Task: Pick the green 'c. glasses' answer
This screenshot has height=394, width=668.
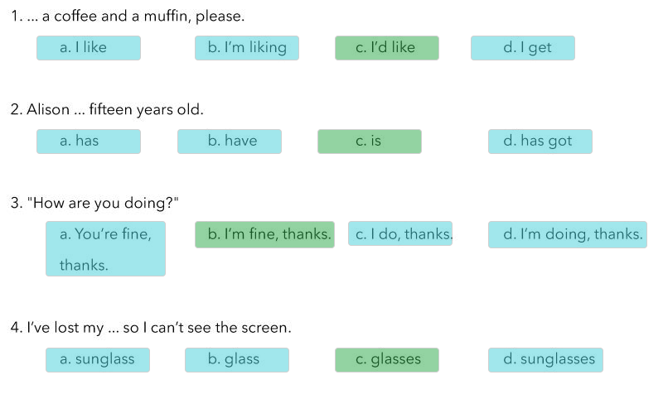Action: [387, 360]
